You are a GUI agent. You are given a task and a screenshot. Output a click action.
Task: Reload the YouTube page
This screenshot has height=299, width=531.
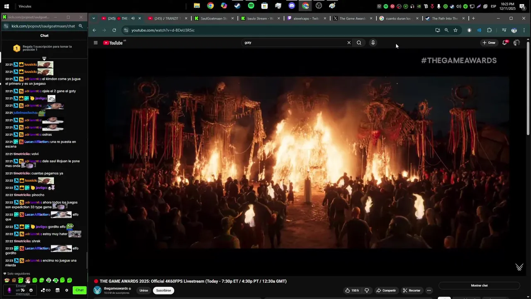pyautogui.click(x=114, y=30)
